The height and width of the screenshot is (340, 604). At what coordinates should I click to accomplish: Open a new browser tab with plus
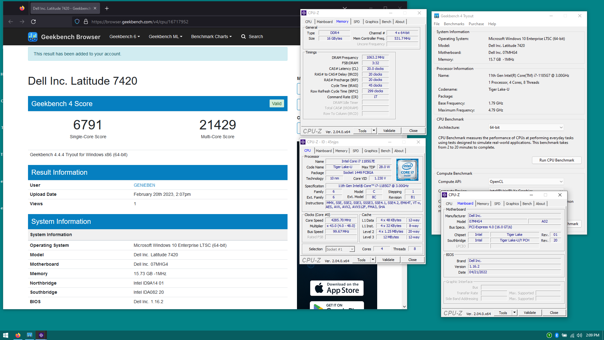pyautogui.click(x=107, y=8)
